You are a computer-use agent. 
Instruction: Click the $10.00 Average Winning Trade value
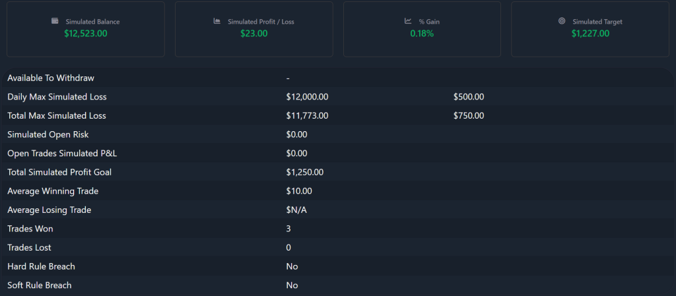[x=299, y=191]
